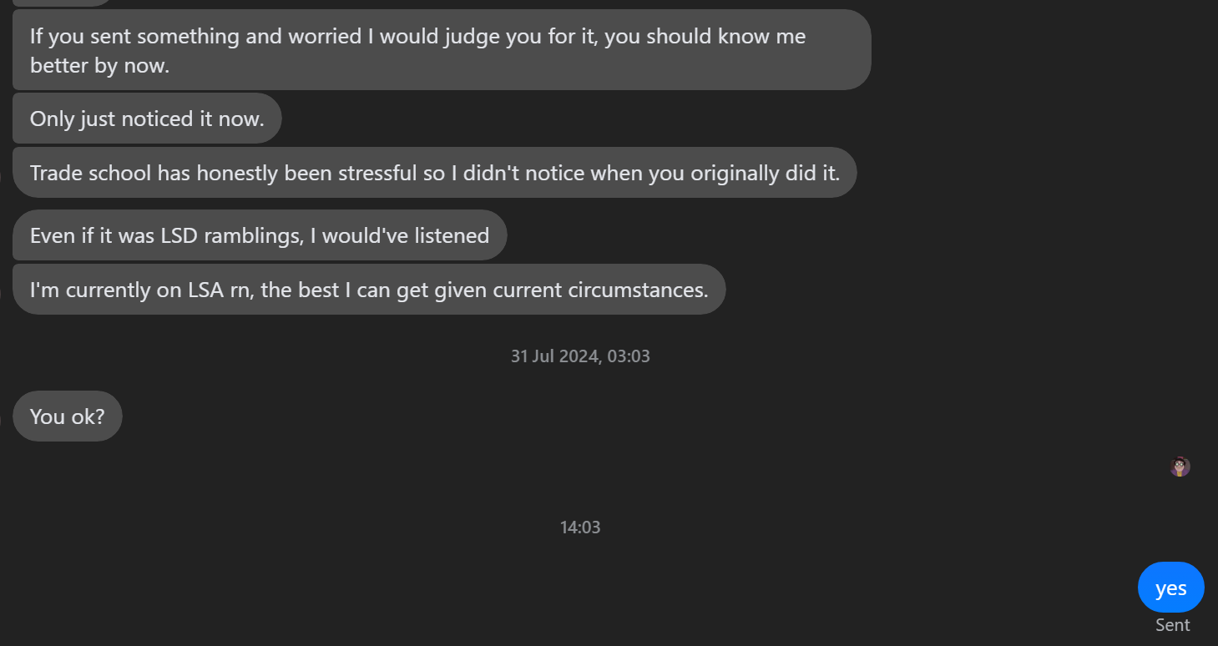Click the "14:03" timestamp divider

(x=580, y=527)
